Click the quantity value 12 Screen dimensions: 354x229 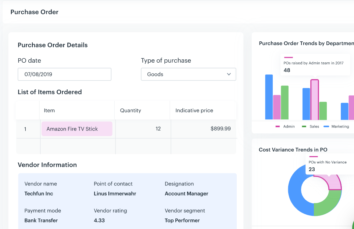pos(158,129)
